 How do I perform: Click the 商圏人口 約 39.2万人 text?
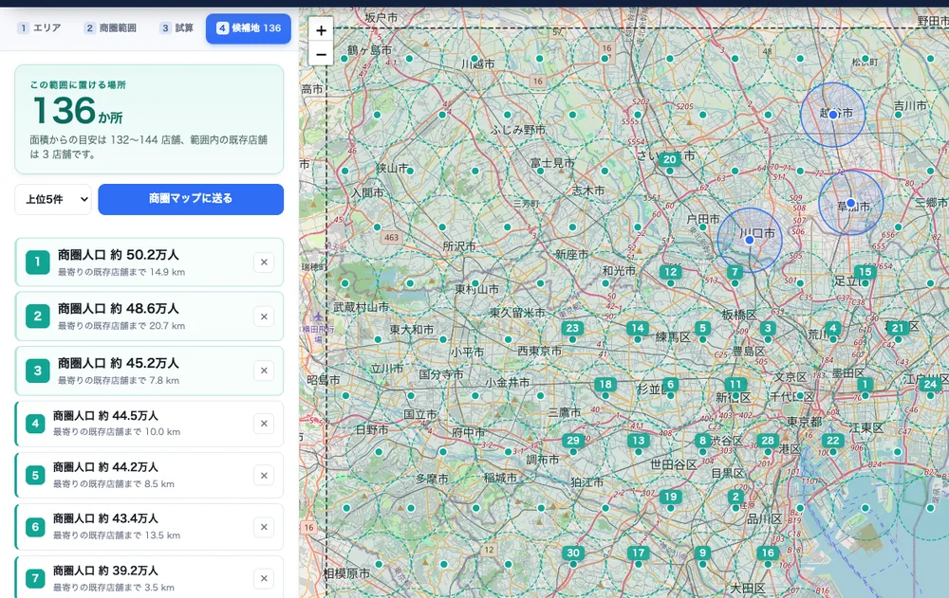pyautogui.click(x=105, y=571)
